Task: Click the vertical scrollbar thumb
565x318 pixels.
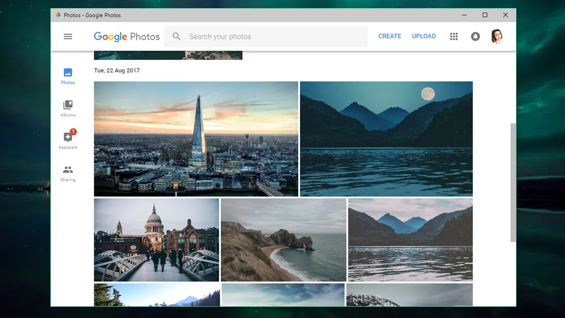Action: 513,182
